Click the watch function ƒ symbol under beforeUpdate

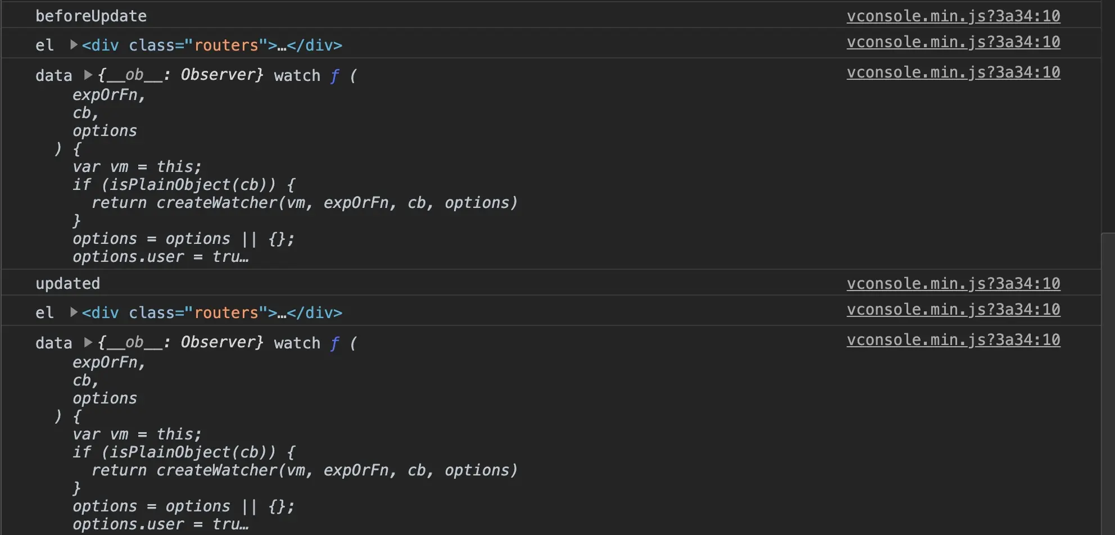coord(334,75)
